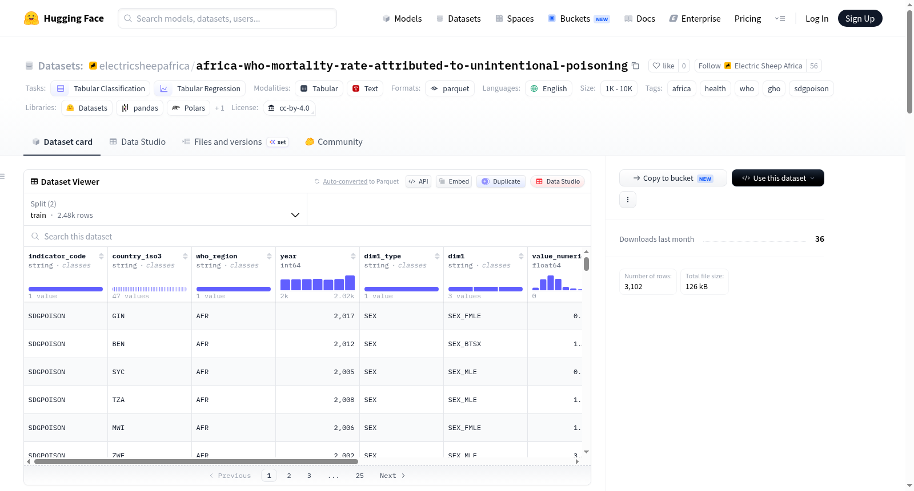Expand the extra navigation menu next to Pricing
Viewport: 914px width, 491px height.
coord(780,18)
